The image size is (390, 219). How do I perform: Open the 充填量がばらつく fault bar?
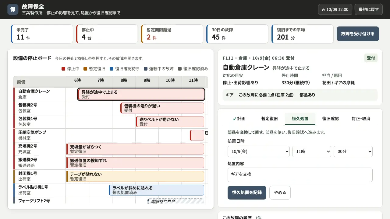coord(135,149)
